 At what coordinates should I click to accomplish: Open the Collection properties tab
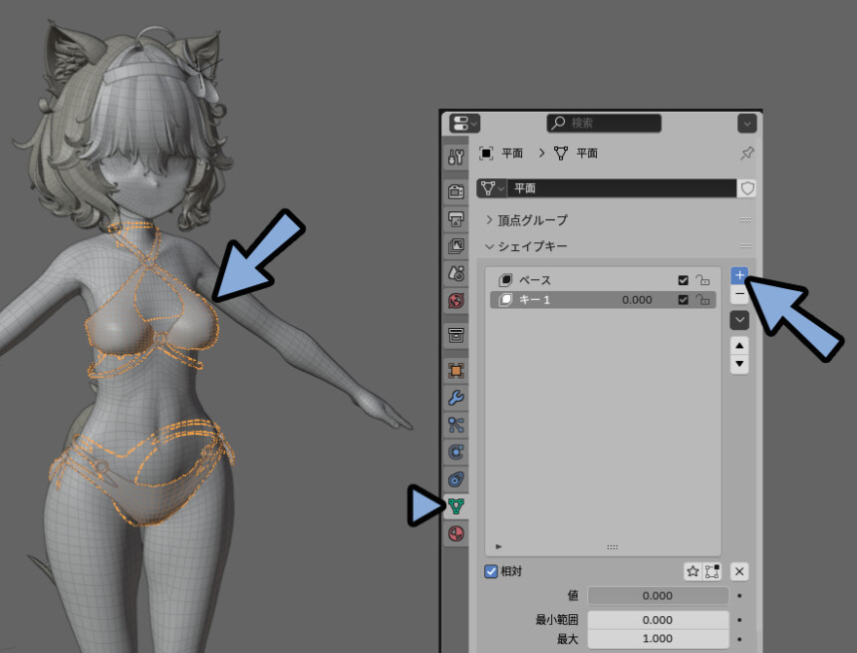455,335
